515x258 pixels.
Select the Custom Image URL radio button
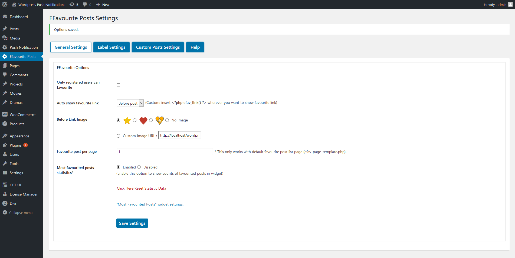118,136
